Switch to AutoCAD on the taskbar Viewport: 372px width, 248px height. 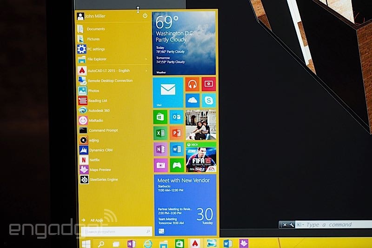195,243
